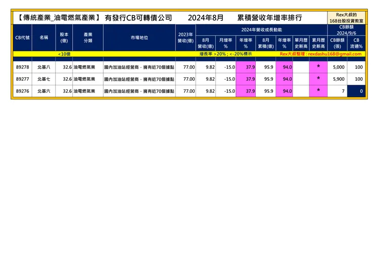Click the 8月累積(億) column header

(266, 43)
